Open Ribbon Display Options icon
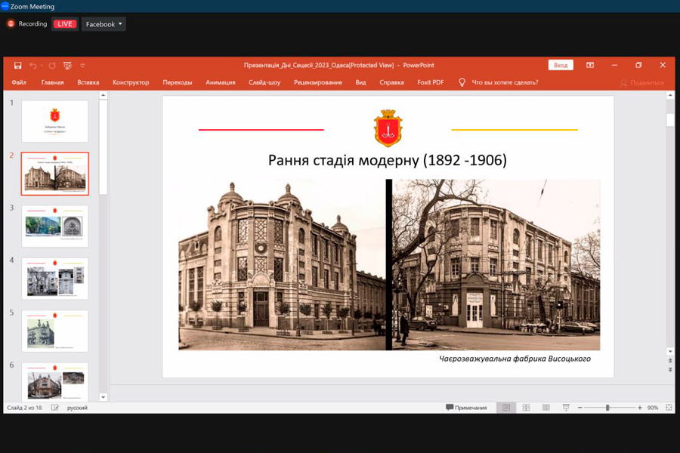 tap(590, 65)
